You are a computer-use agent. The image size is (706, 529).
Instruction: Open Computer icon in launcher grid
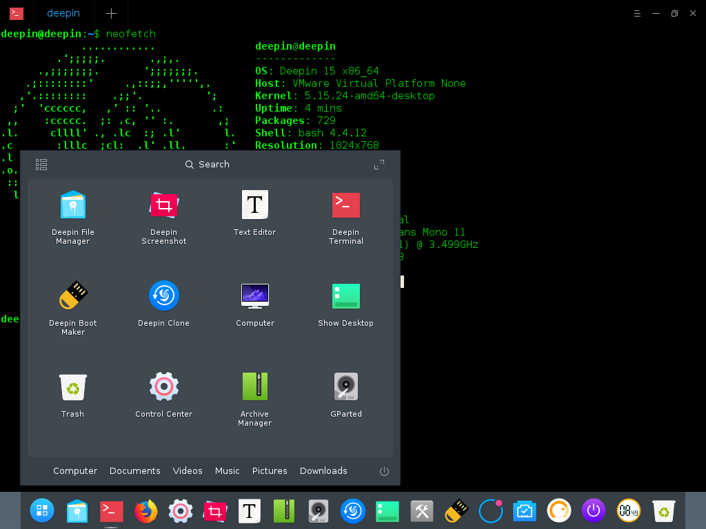(x=255, y=304)
